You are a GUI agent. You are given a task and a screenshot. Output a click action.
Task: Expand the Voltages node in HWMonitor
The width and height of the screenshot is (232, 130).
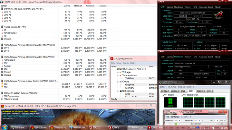(x=118, y=72)
